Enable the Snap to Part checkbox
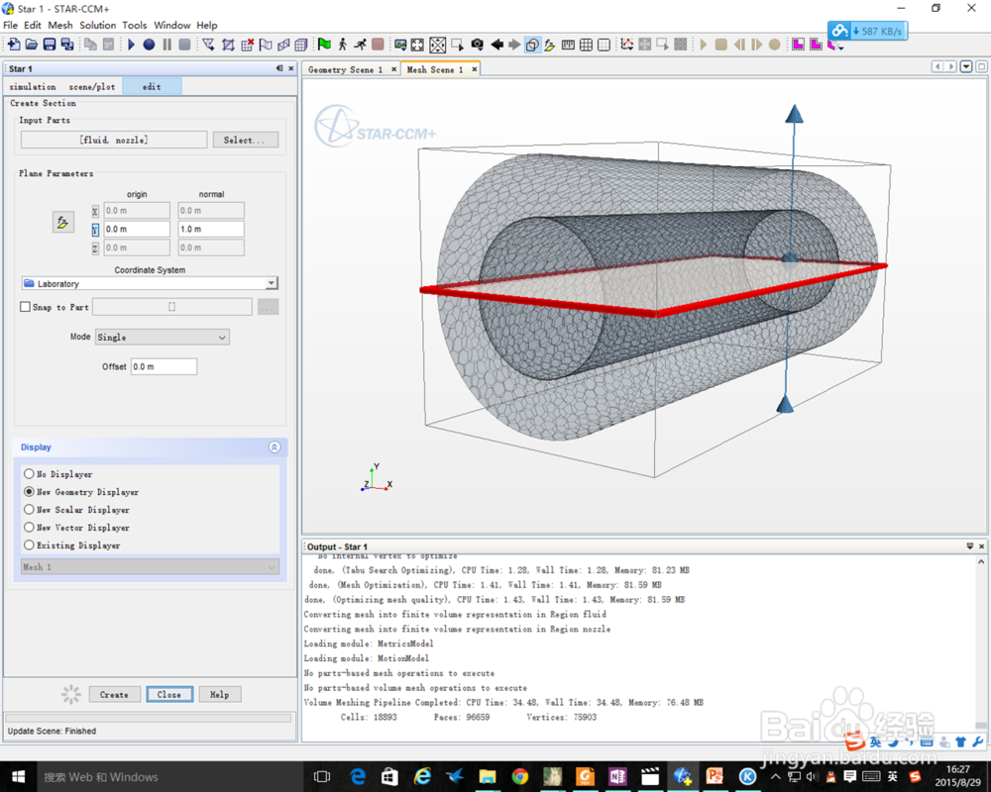991x792 pixels. (x=26, y=307)
